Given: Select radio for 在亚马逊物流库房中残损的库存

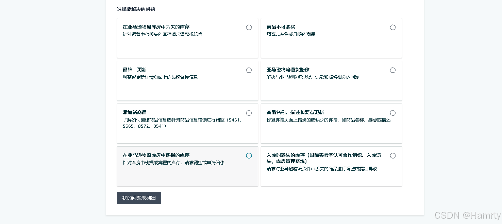Looking at the screenshot, I should [x=249, y=156].
